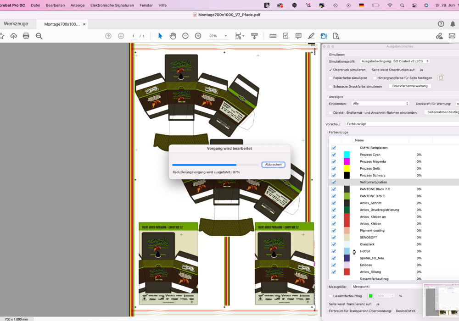The width and height of the screenshot is (459, 321).
Task: Click the German flag input source
Action: tap(362, 5)
